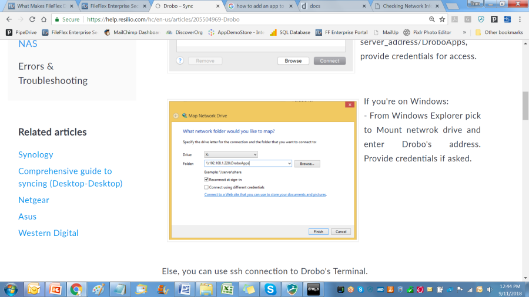Switch to Chrome in the taskbar
Viewport: 529px width, 297px height.
pyautogui.click(x=76, y=289)
